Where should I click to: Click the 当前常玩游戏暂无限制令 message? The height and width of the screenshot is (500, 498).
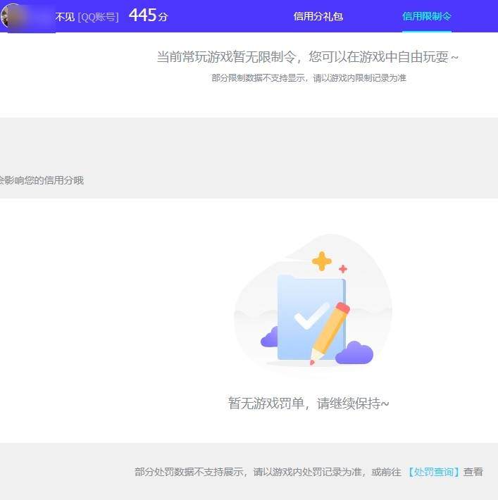tap(308, 57)
